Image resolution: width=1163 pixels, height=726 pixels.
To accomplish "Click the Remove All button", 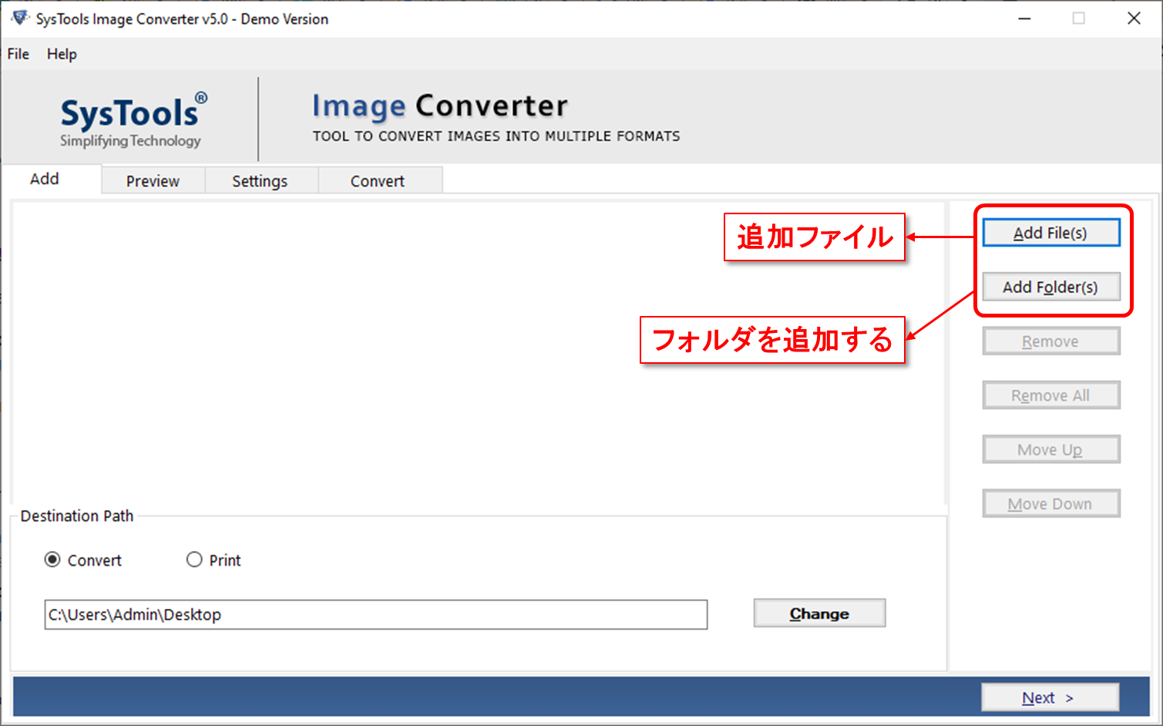I will click(x=1050, y=395).
